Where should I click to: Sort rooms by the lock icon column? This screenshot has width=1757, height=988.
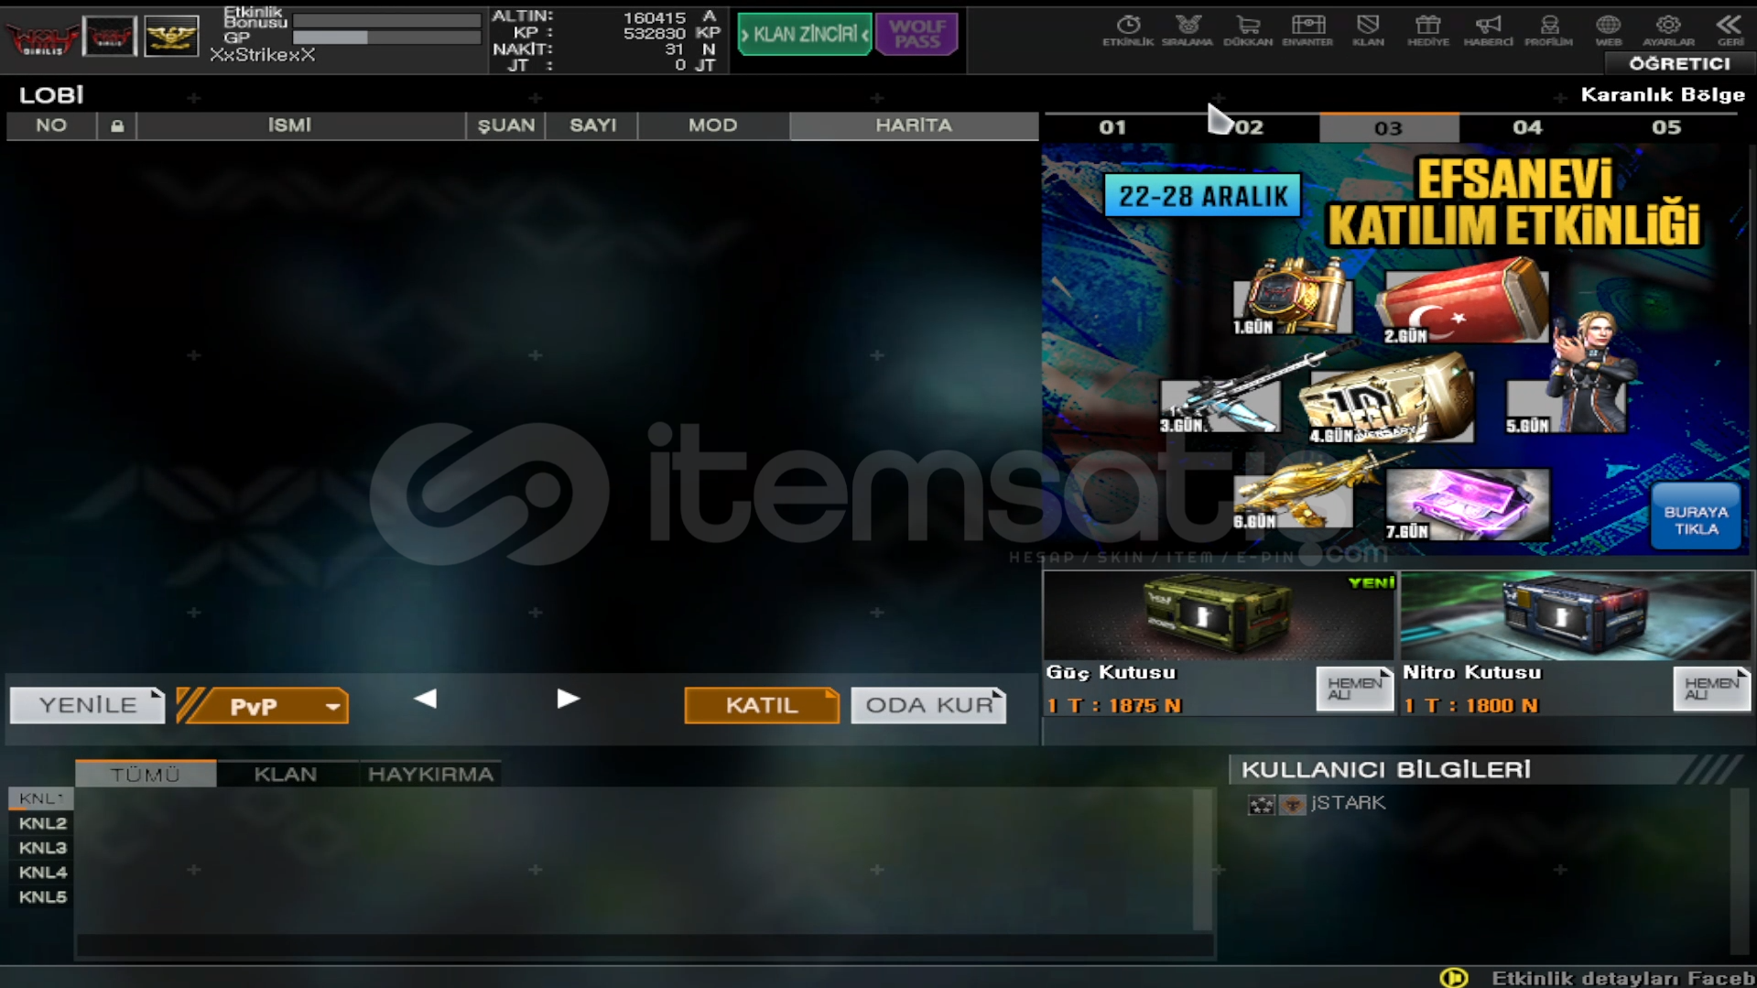[117, 125]
